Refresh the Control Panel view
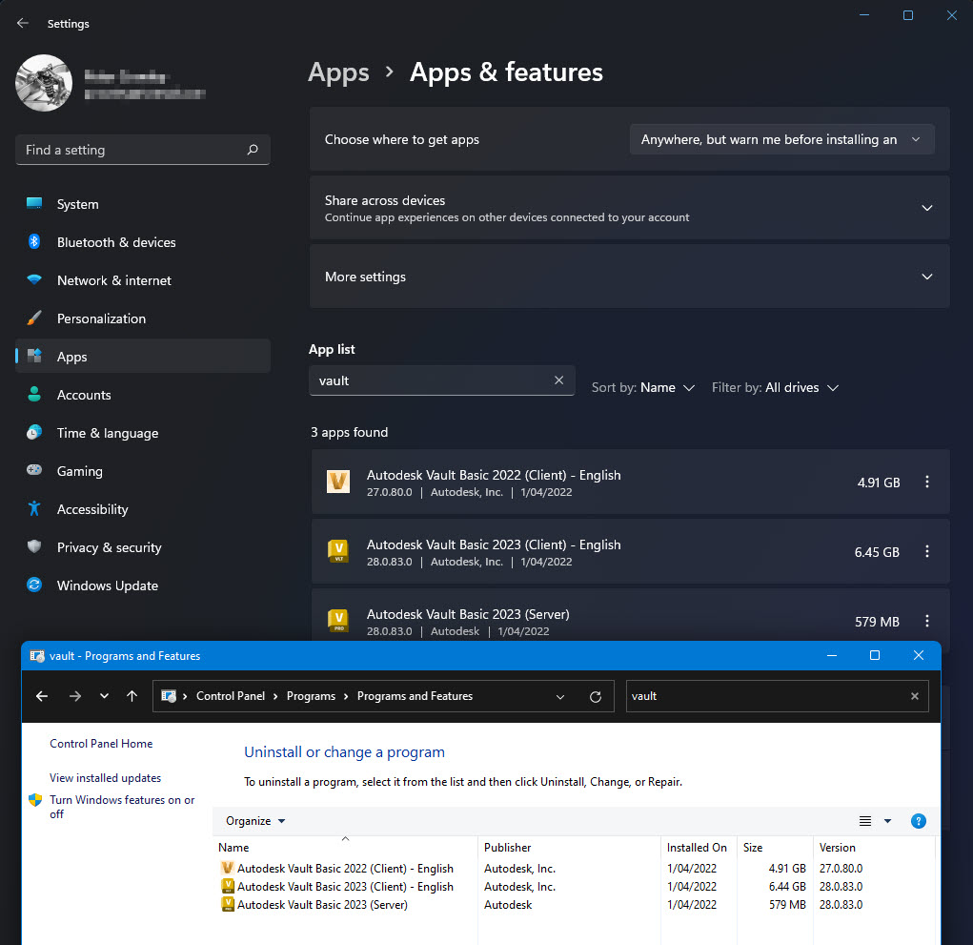Viewport: 973px width, 945px height. pos(596,696)
